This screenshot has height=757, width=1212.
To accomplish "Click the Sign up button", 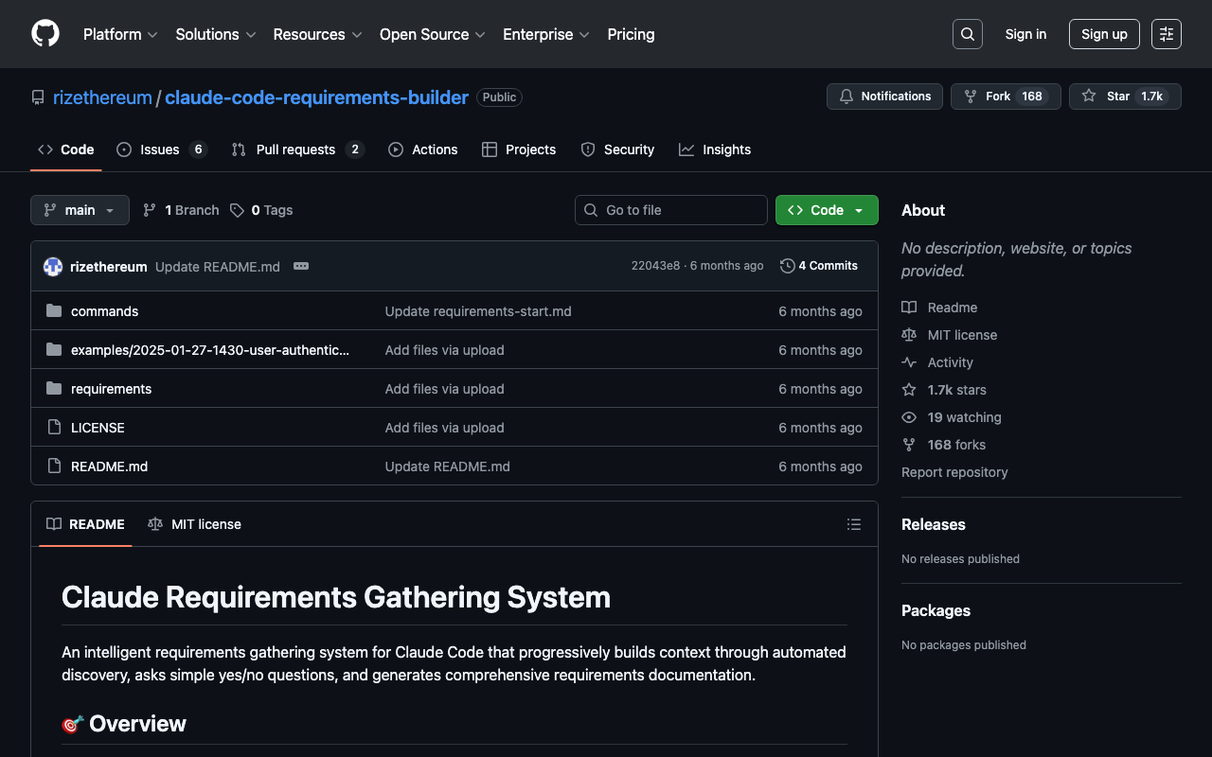I will (x=1103, y=34).
